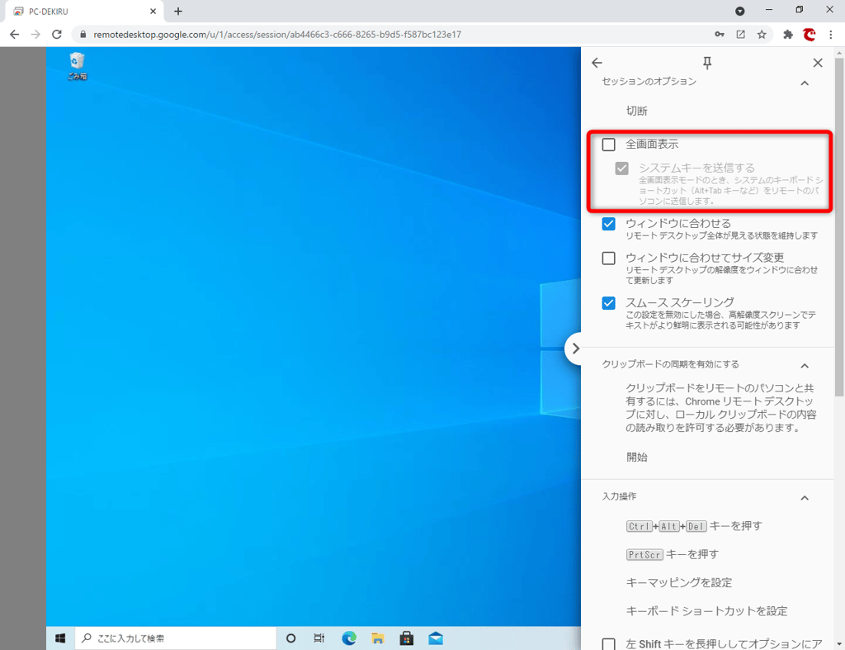The height and width of the screenshot is (650, 845).
Task: Go back using the panel's back arrow
Action: [x=597, y=62]
